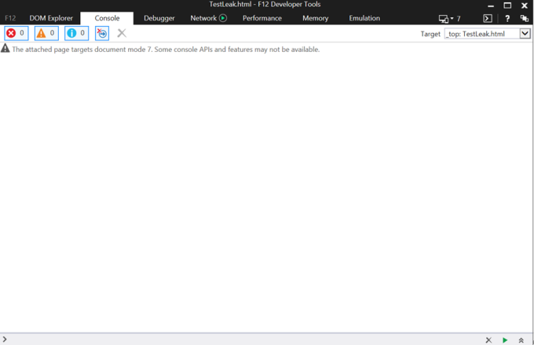Open the F12 tab

click(x=10, y=18)
